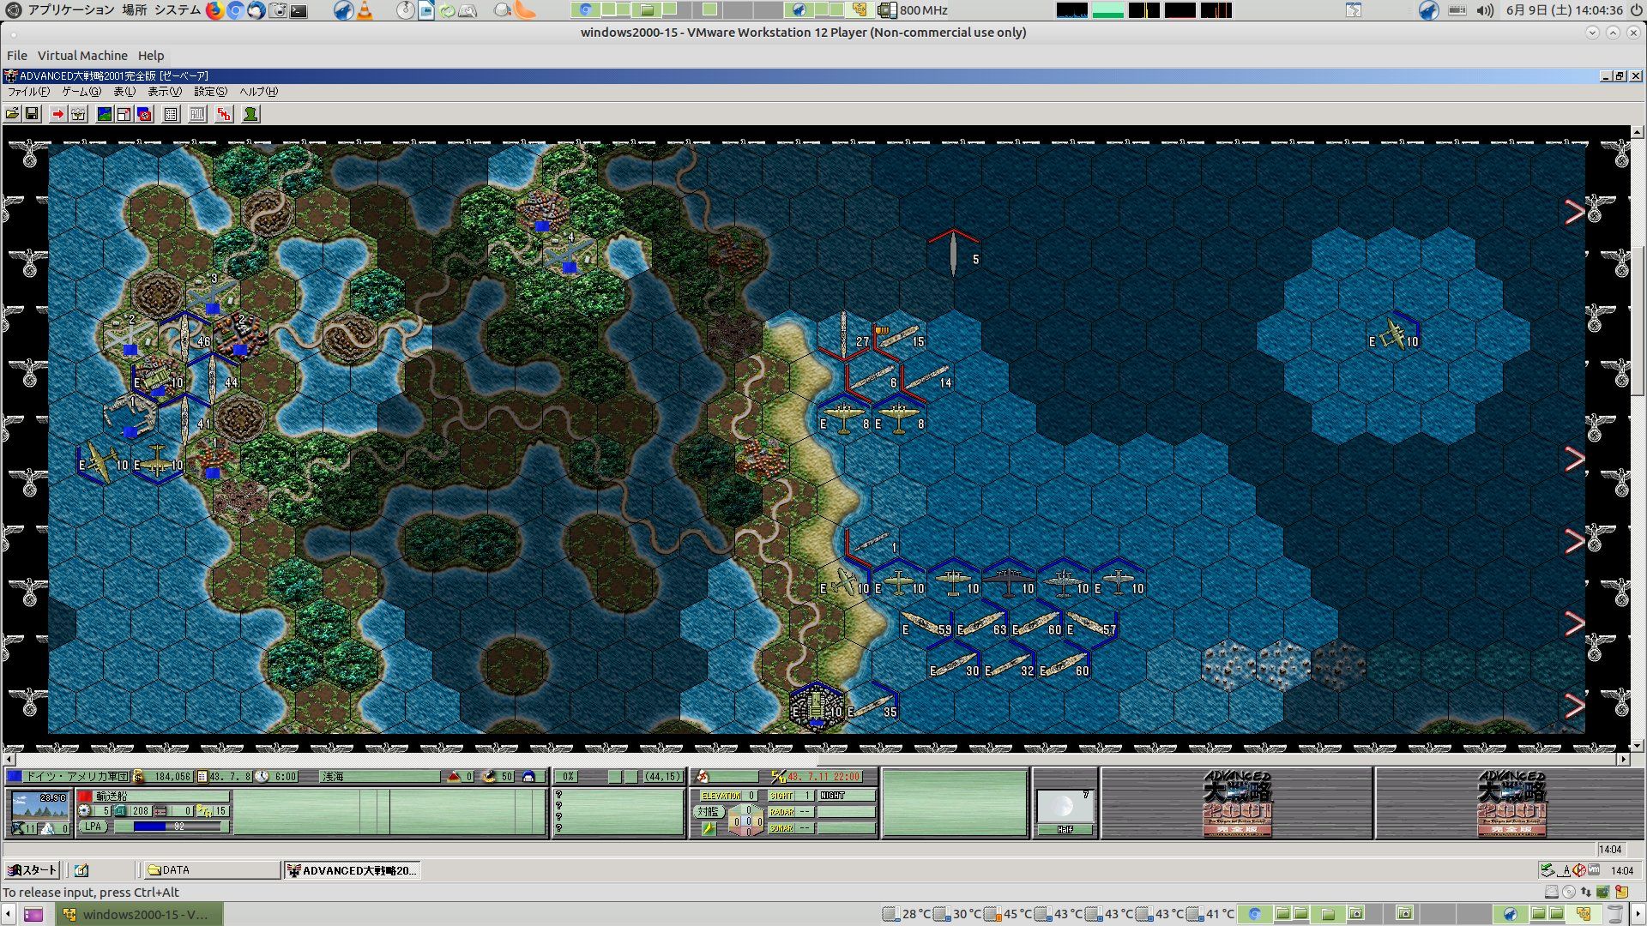The width and height of the screenshot is (1647, 926).
Task: Click horizontal scrollbar right arrow
Action: tap(1623, 759)
